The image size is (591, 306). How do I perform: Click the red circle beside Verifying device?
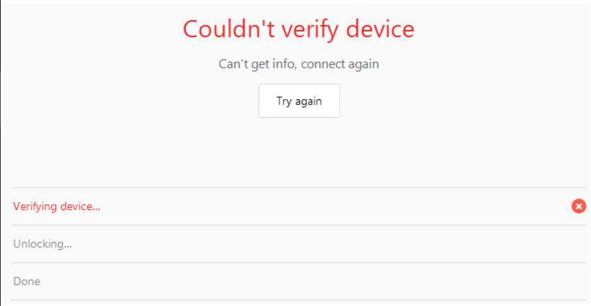click(x=579, y=206)
